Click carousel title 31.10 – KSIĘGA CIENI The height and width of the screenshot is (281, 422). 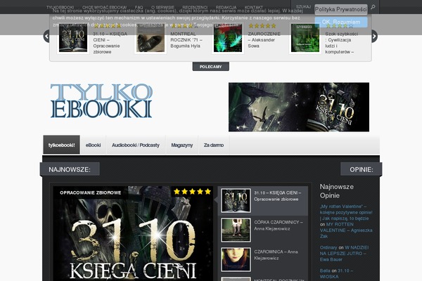[110, 43]
